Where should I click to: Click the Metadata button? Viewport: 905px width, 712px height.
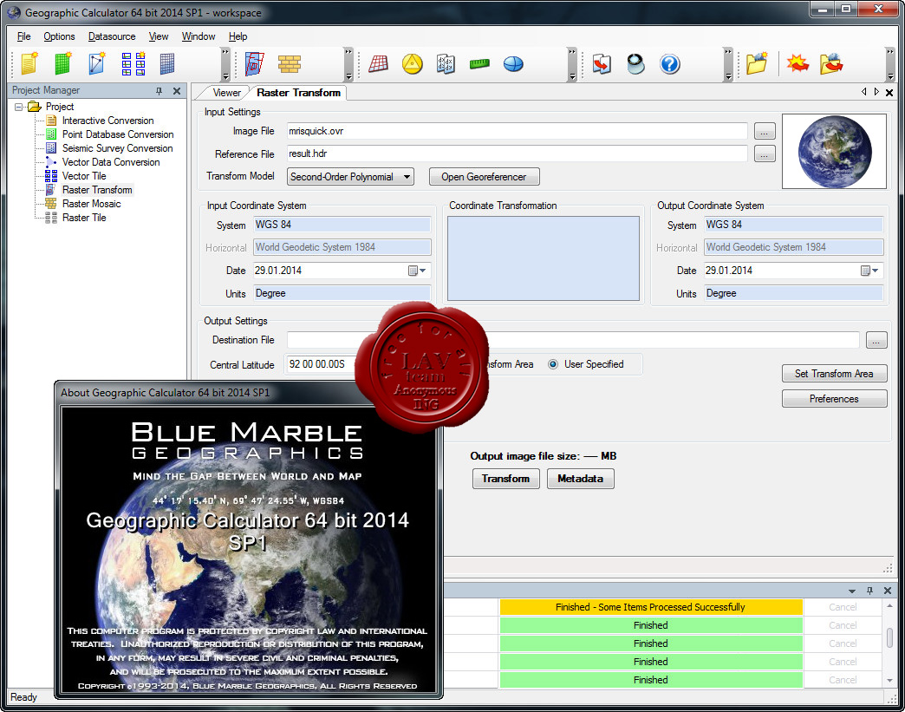pos(580,479)
